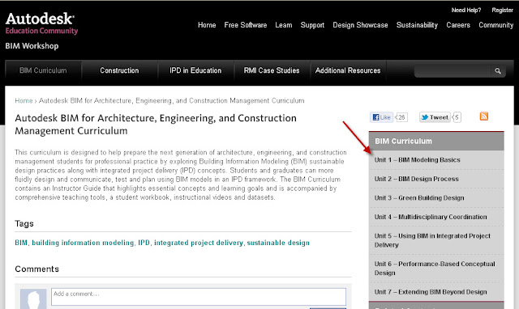Image resolution: width=519 pixels, height=309 pixels.
Task: Click the search magnifier icon
Action: pos(497,71)
